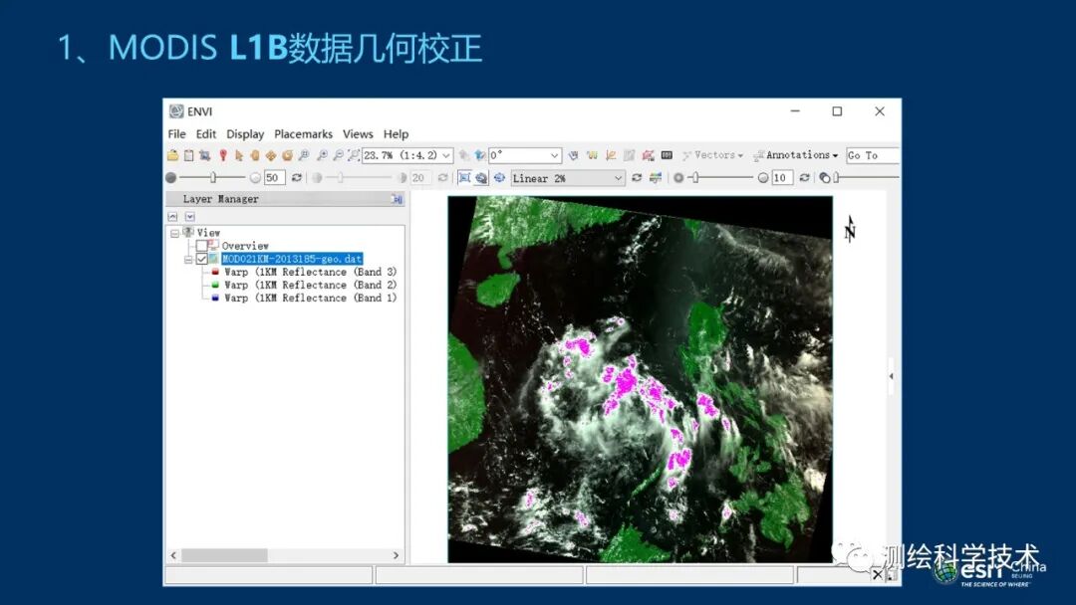This screenshot has width=1076, height=605.
Task: Open the rotation angle dropdown
Action: 554,155
